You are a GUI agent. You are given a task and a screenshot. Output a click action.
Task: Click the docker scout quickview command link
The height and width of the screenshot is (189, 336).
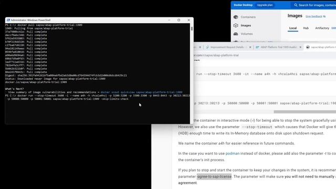click(141, 92)
